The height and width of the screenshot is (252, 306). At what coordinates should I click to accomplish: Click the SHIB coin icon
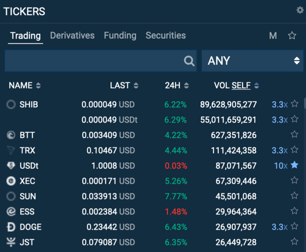11,104
